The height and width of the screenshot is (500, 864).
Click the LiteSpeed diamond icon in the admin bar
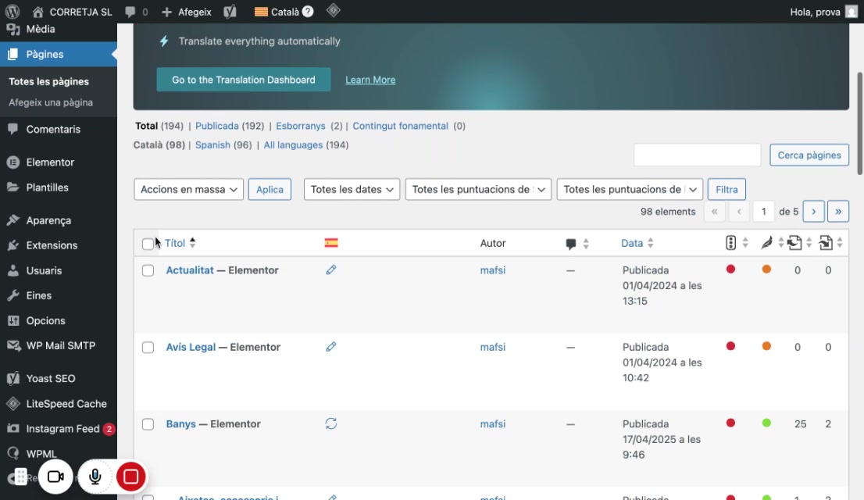(334, 10)
